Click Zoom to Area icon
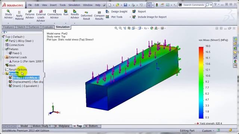The height and width of the screenshot is (134, 239). pos(120,28)
